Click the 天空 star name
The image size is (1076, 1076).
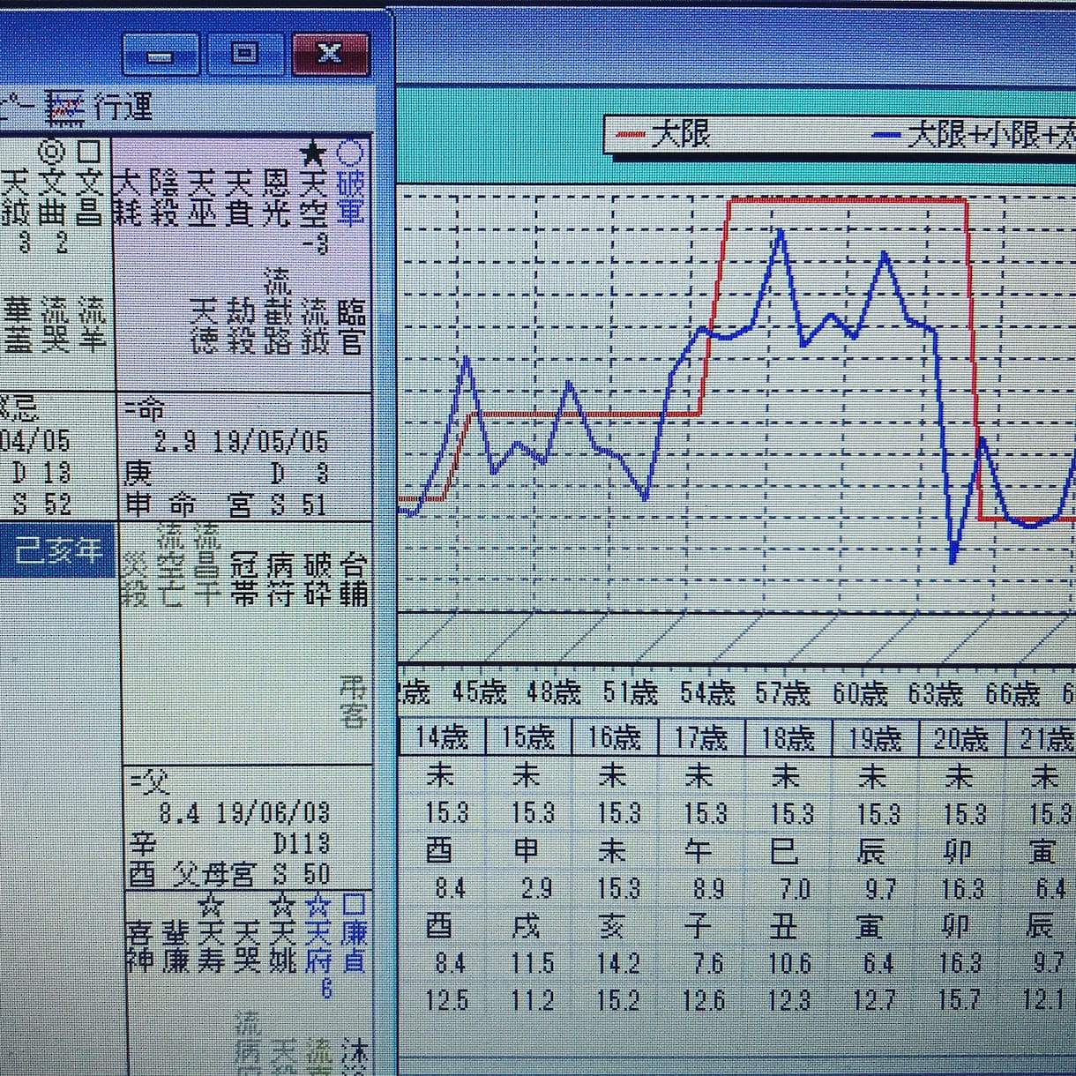pos(313,198)
